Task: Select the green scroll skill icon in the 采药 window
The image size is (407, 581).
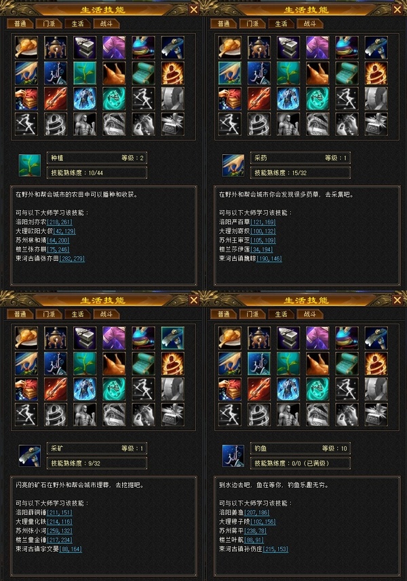Action: click(347, 73)
